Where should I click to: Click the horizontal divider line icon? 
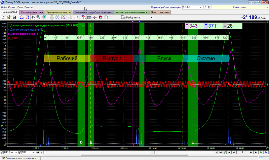95,18
